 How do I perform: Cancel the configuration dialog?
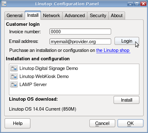[x=102, y=123]
